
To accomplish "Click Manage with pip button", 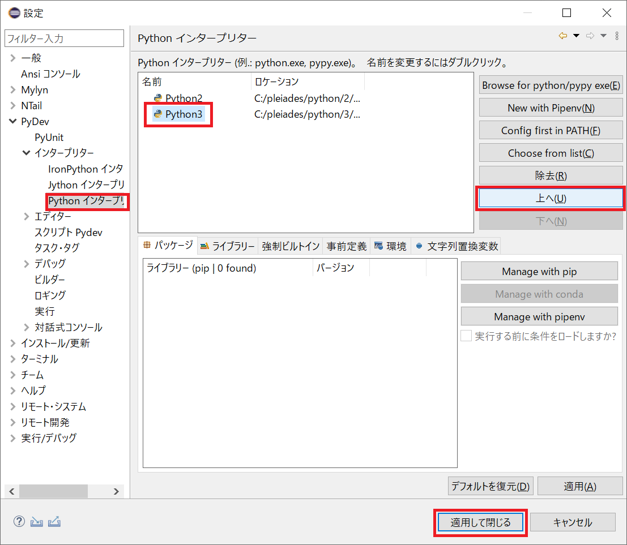I will point(539,271).
